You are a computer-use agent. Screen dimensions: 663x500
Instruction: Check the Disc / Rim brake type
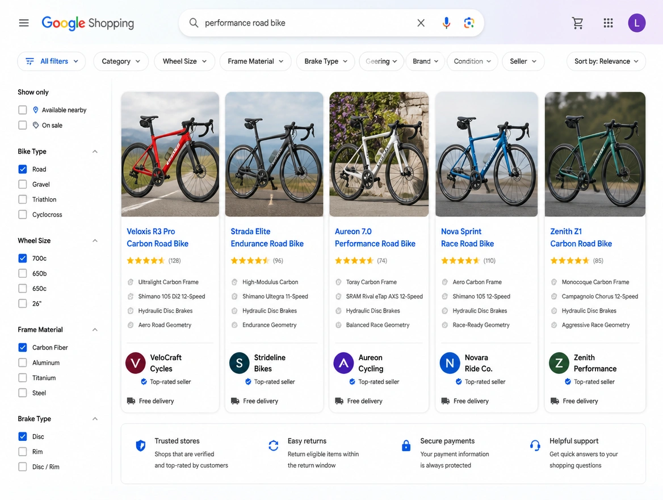tap(22, 467)
